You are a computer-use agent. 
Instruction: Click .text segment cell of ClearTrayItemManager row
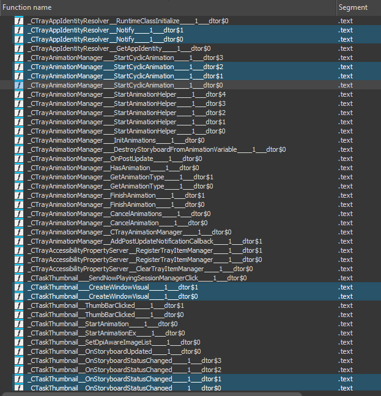(x=346, y=269)
